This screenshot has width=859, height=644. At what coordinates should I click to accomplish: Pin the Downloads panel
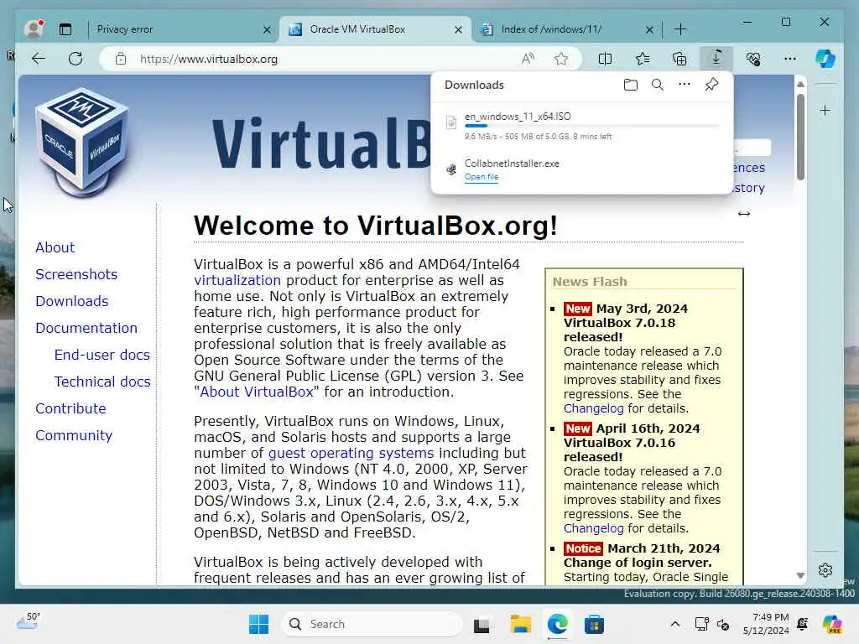click(x=711, y=85)
